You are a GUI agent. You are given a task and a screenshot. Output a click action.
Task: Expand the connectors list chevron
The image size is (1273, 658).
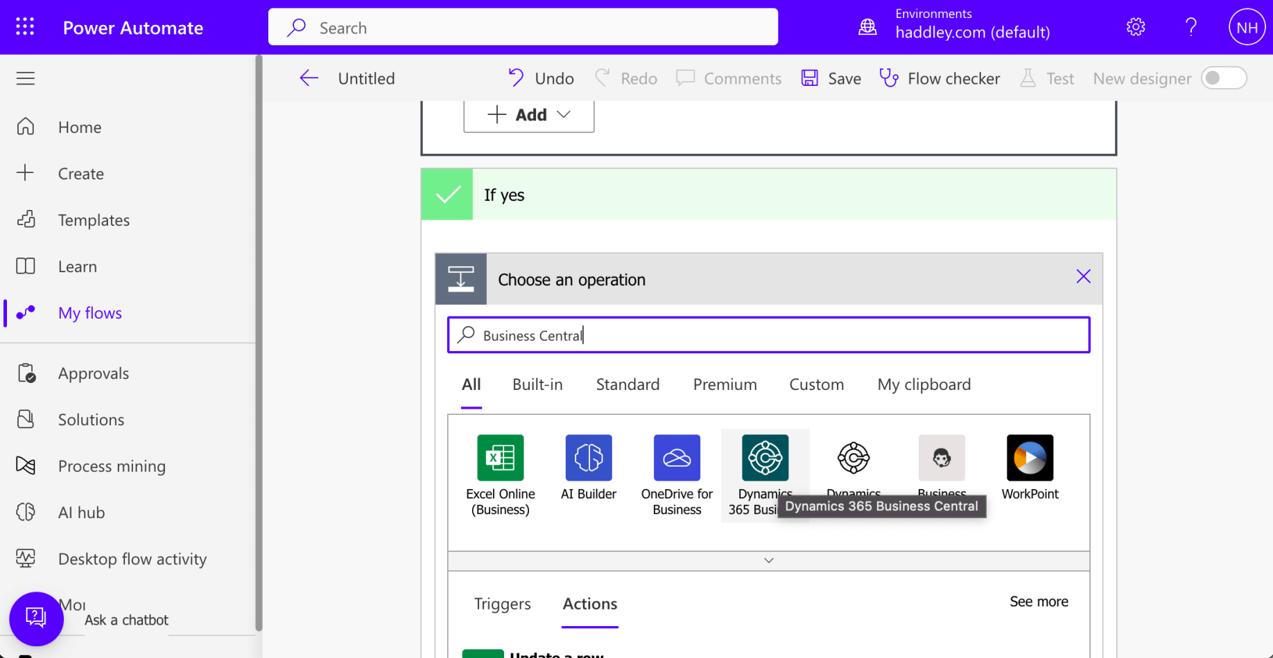click(x=768, y=560)
